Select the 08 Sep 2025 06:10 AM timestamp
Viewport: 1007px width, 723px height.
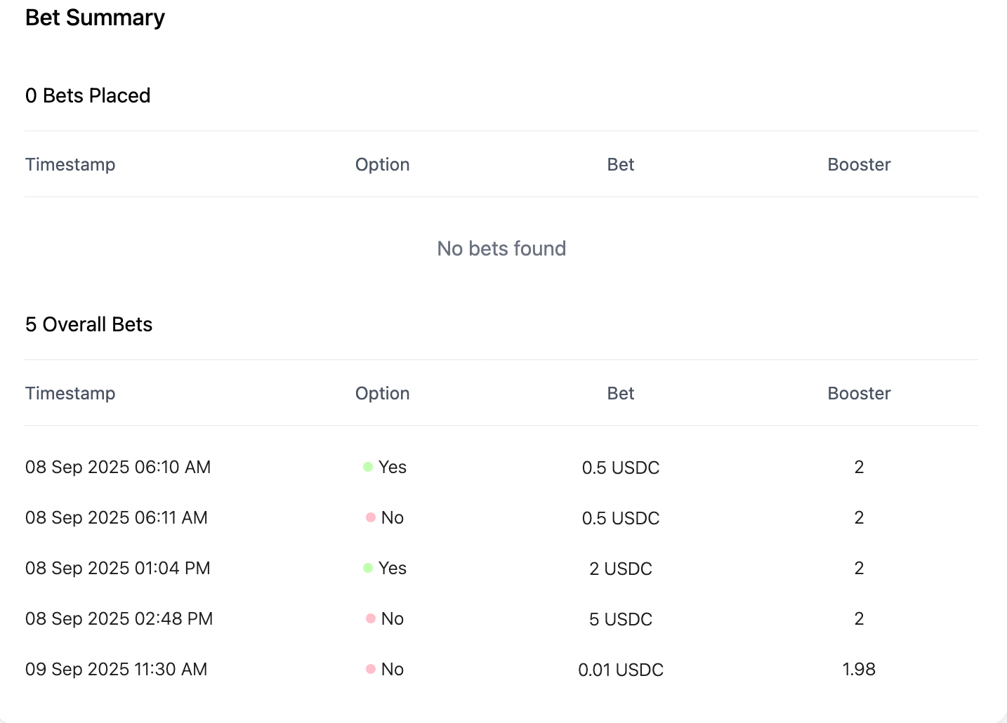tap(118, 467)
